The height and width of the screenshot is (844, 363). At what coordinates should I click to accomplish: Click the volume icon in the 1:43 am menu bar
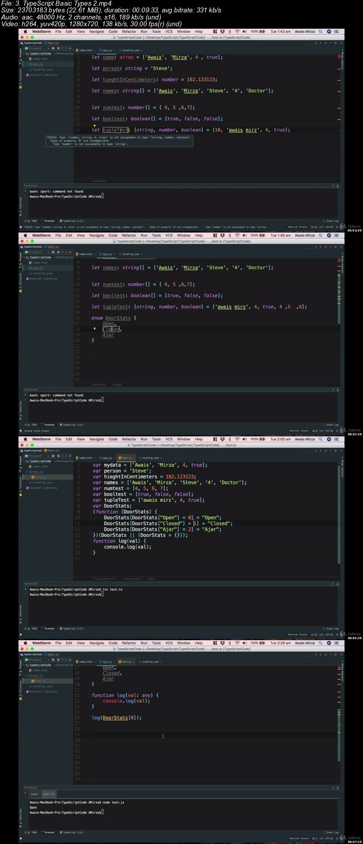(245, 32)
